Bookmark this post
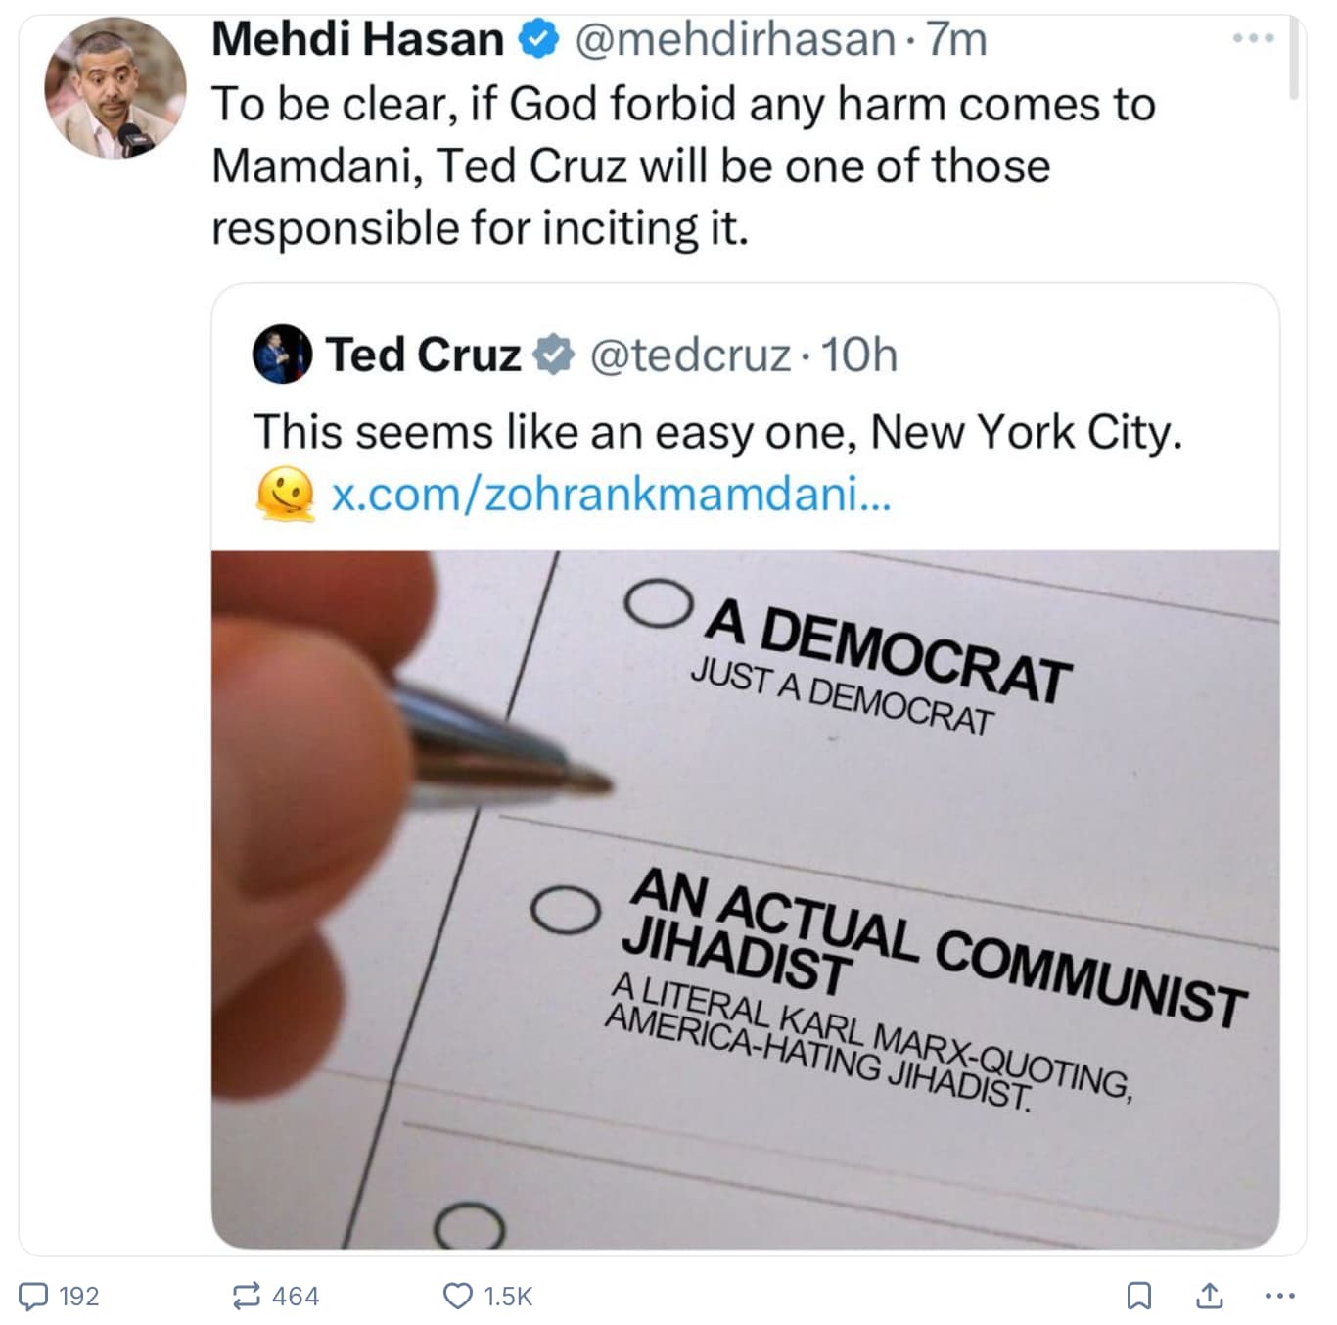 1138,1296
